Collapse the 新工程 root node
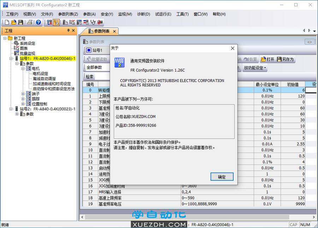This screenshot has width=318, height=228. pyautogui.click(x=5, y=38)
